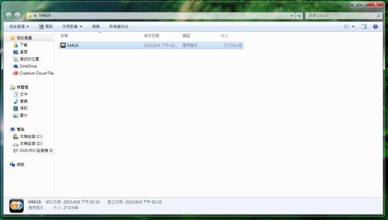
Task: Click the search S4A16 input box
Action: (x=341, y=16)
